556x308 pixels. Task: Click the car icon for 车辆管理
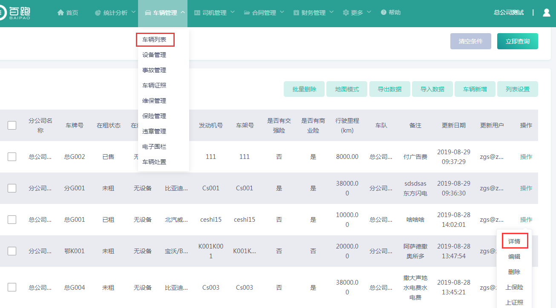tap(148, 13)
